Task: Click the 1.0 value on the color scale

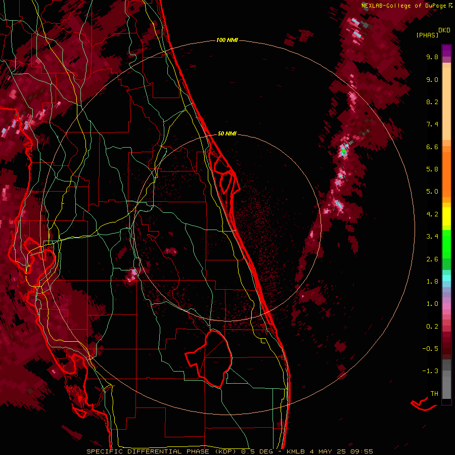Action: 432,304
